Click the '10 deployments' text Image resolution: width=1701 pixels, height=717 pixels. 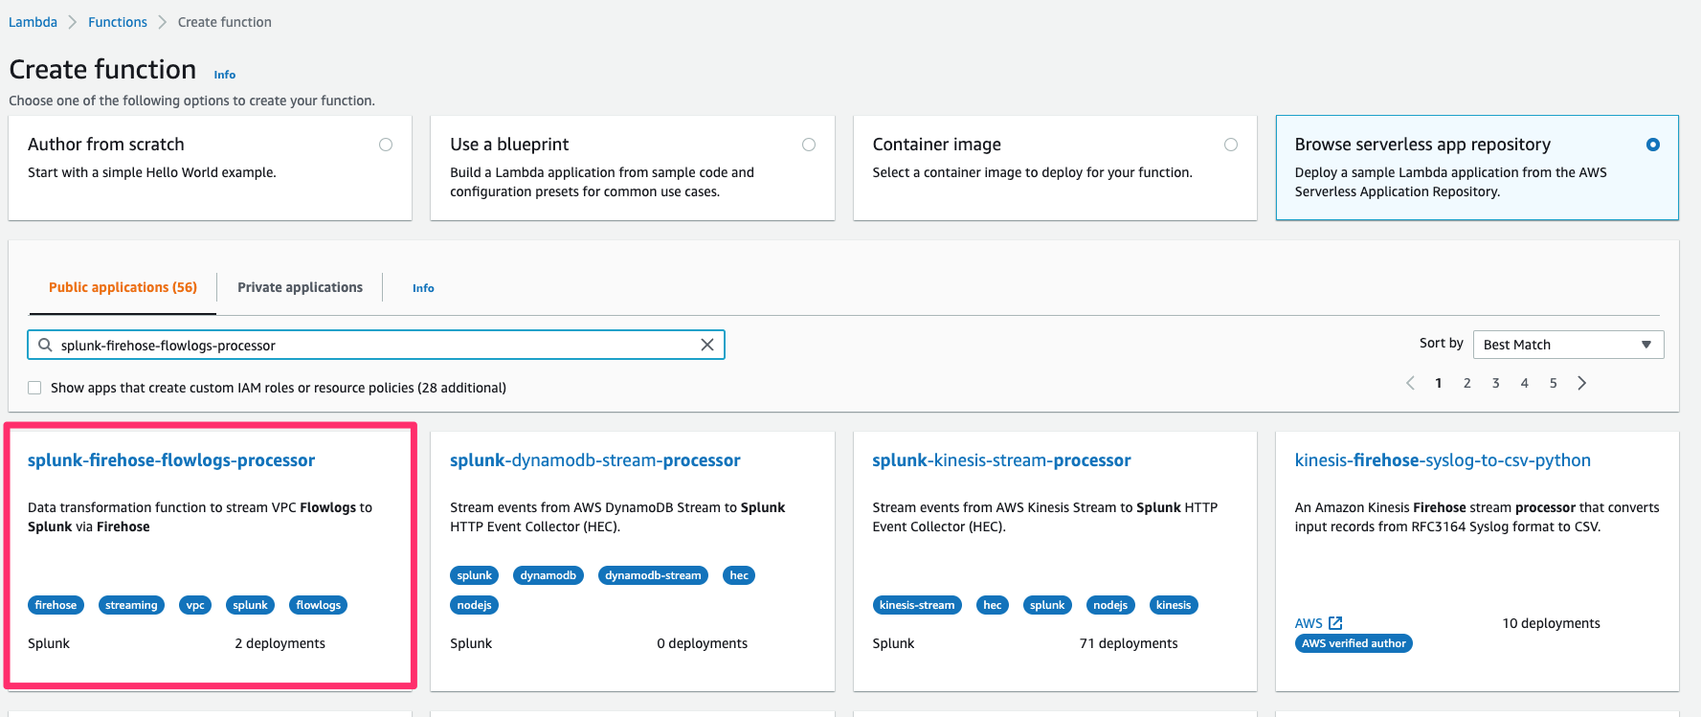tap(1551, 623)
